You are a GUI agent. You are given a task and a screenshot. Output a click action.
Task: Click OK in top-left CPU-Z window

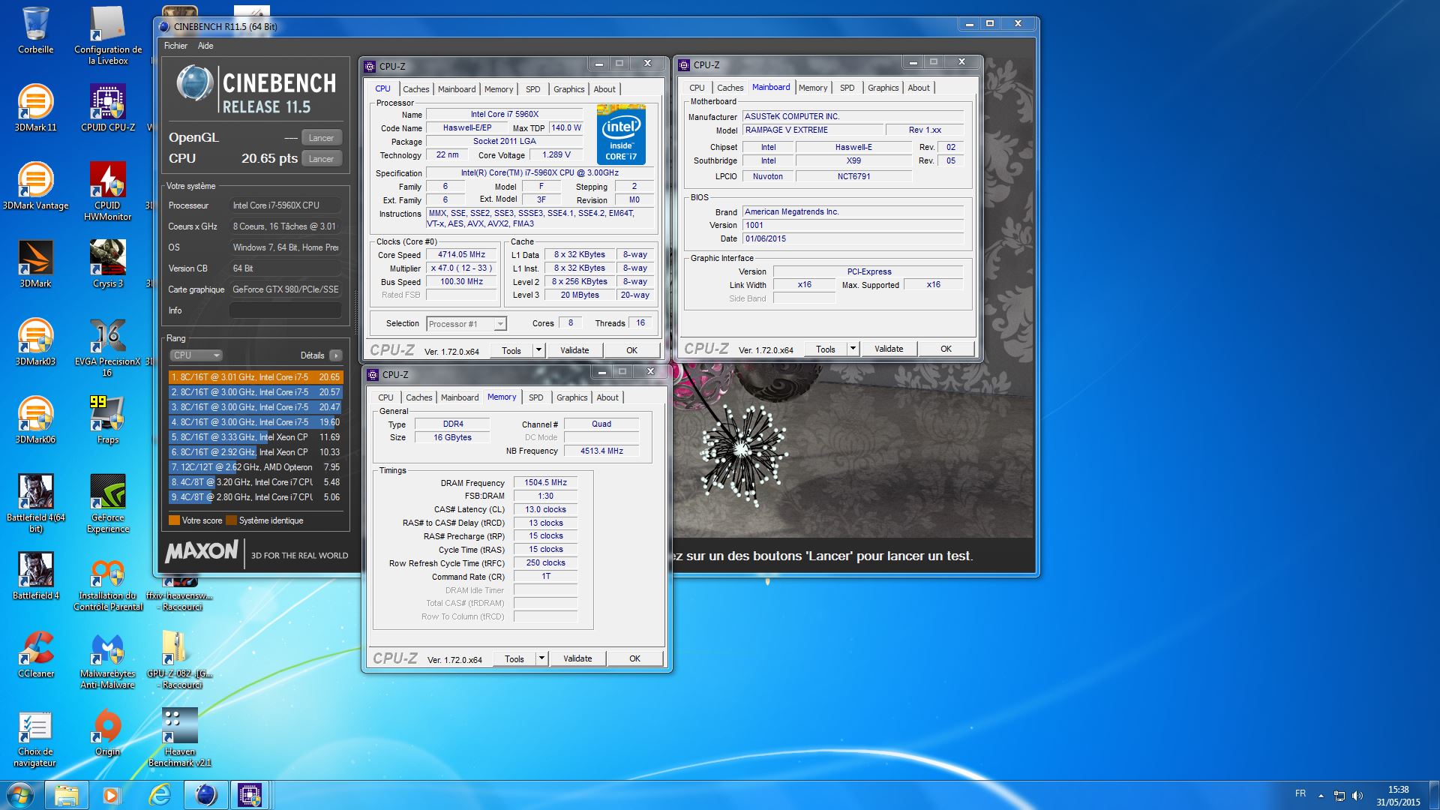(x=632, y=350)
